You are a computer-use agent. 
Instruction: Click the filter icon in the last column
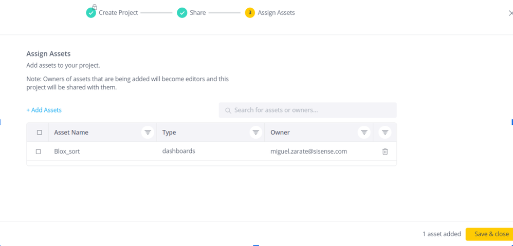[x=385, y=133]
